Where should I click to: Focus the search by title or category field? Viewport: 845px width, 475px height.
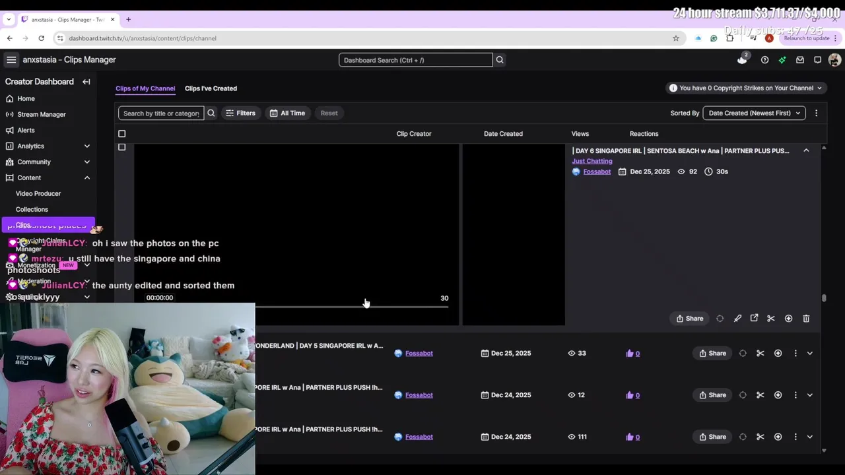coord(161,113)
